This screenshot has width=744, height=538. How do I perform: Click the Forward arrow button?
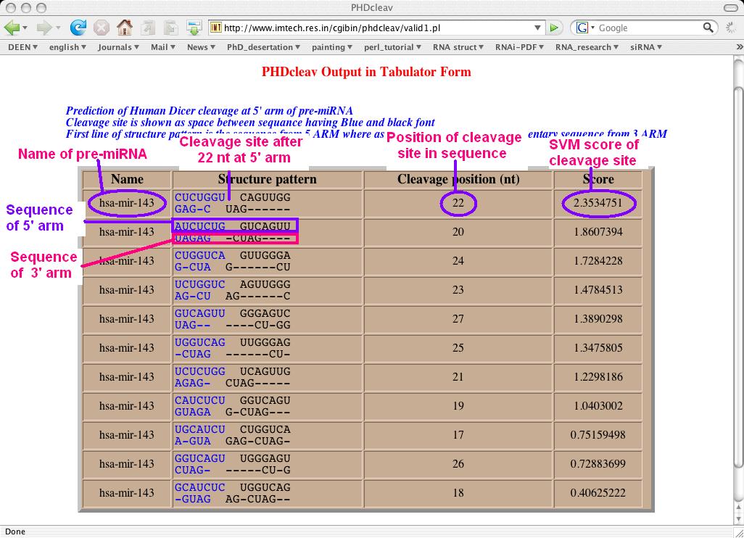(44, 28)
